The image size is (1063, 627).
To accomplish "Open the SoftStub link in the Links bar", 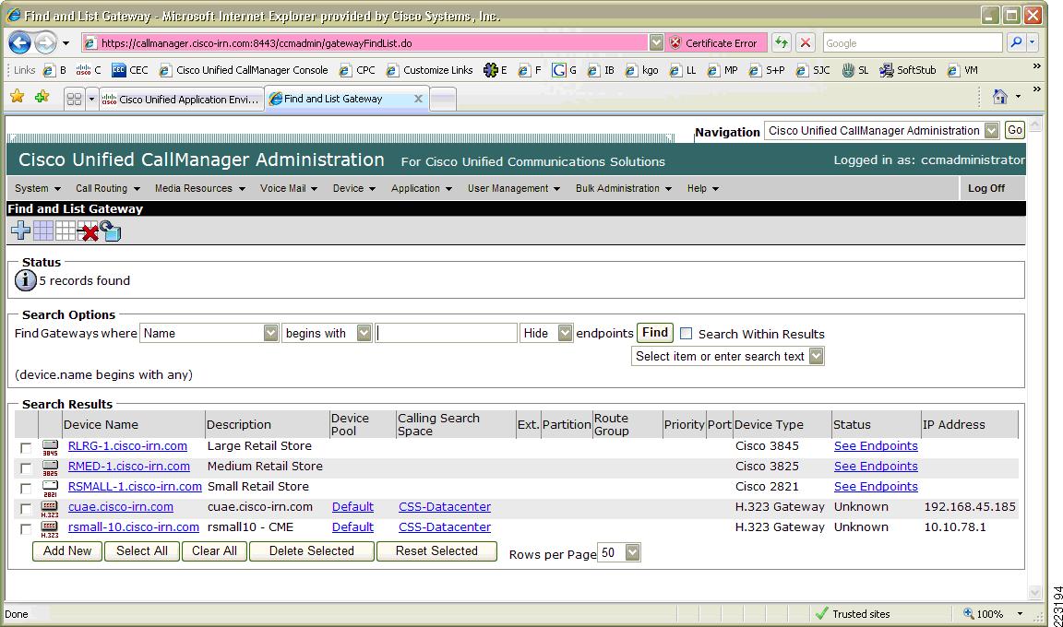I will click(x=907, y=70).
